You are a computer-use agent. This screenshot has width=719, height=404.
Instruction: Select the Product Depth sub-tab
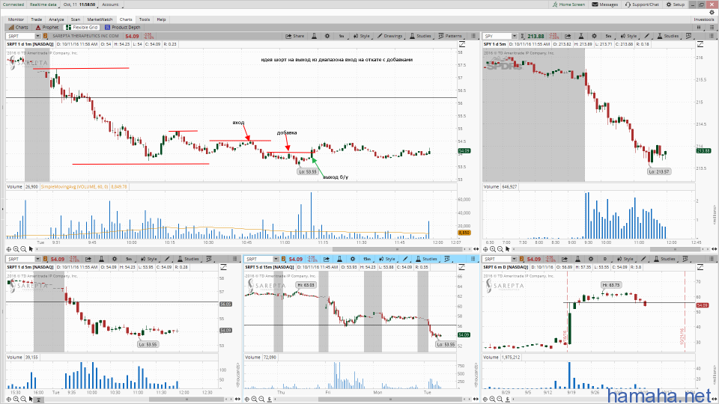click(x=122, y=27)
